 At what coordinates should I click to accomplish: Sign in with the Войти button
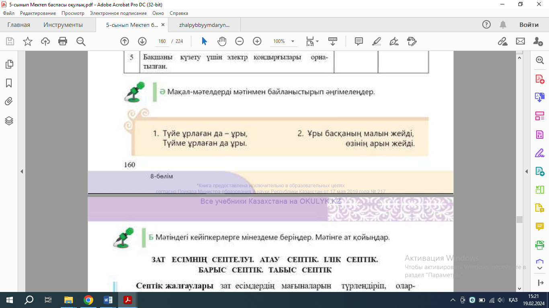click(529, 25)
